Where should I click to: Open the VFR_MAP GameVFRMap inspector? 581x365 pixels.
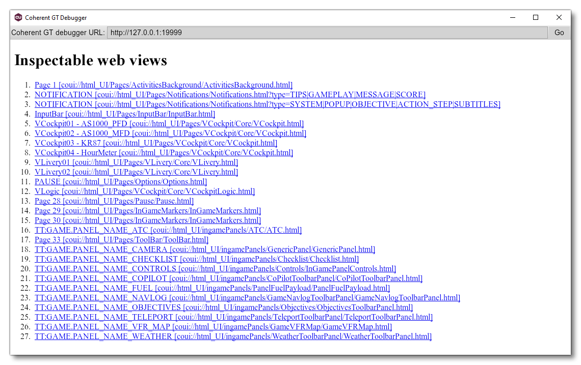213,326
